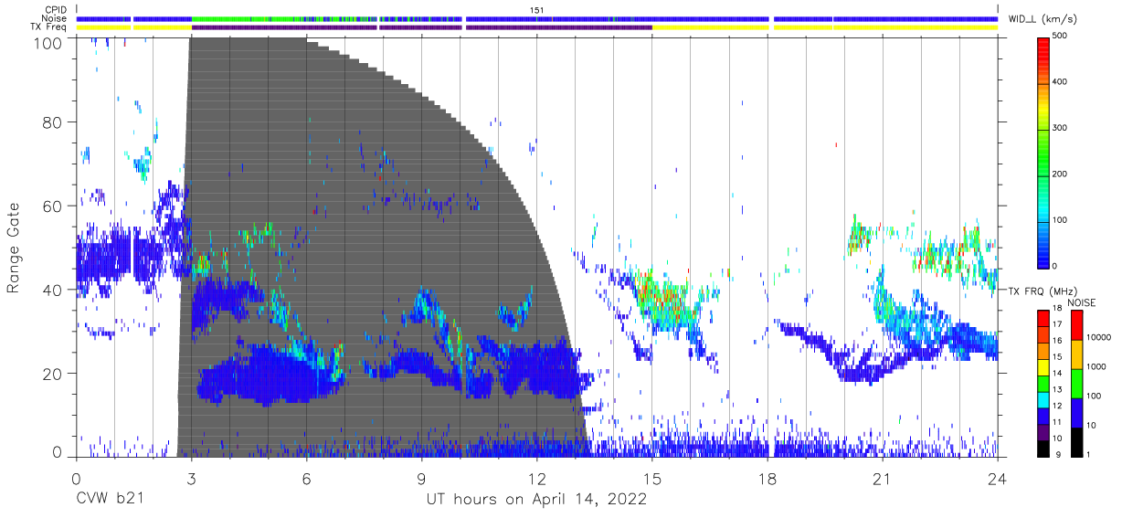Click the 14 label on TX FRQ legend
Screen dimensions: 1122x518
point(1057,374)
